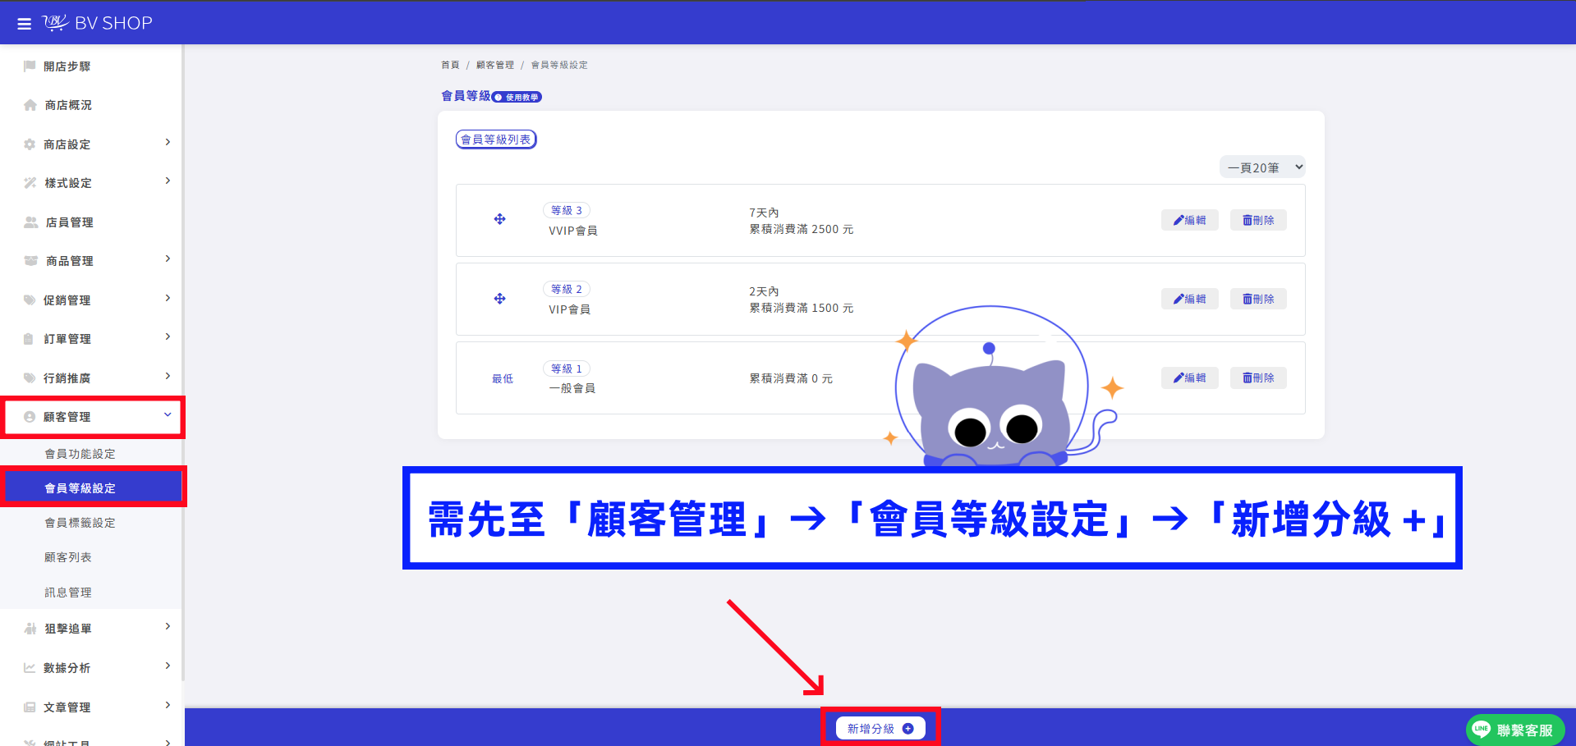Click the 文章管理 icon in sidebar
This screenshot has width=1576, height=746.
30,707
